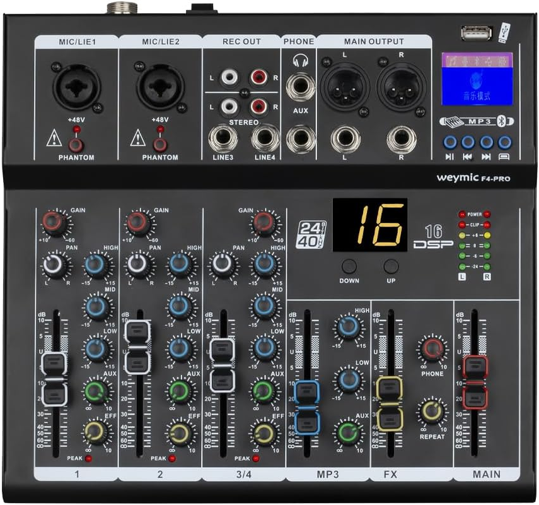Click the headphone icon above the PHONE jack
This screenshot has height=505, width=539.
[301, 61]
